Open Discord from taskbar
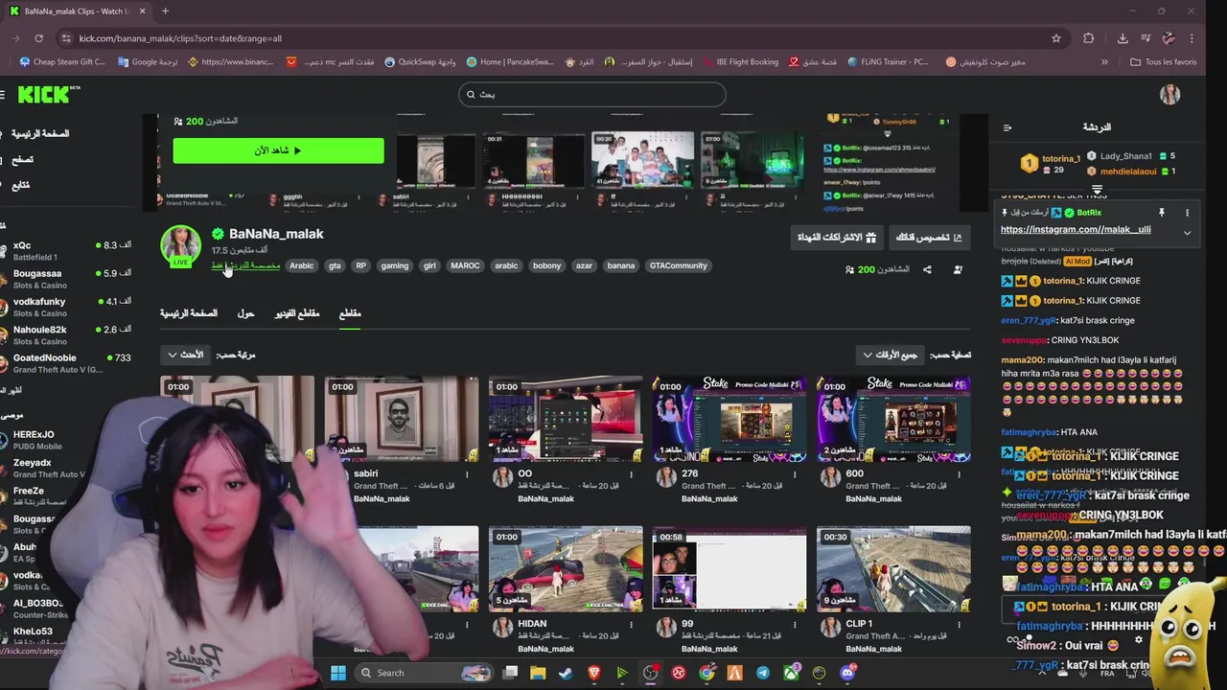This screenshot has width=1227, height=690. click(x=847, y=673)
